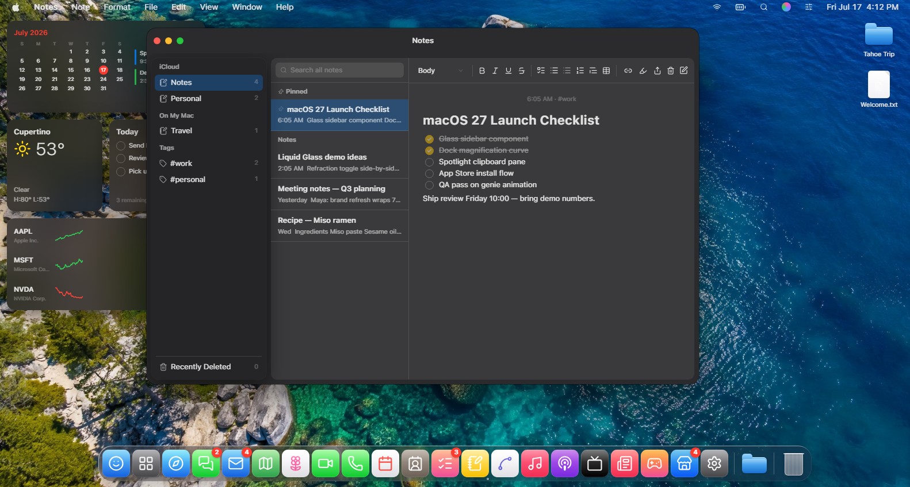The width and height of the screenshot is (910, 487).
Task: Filter notes by the #personal tag
Action: [209, 180]
